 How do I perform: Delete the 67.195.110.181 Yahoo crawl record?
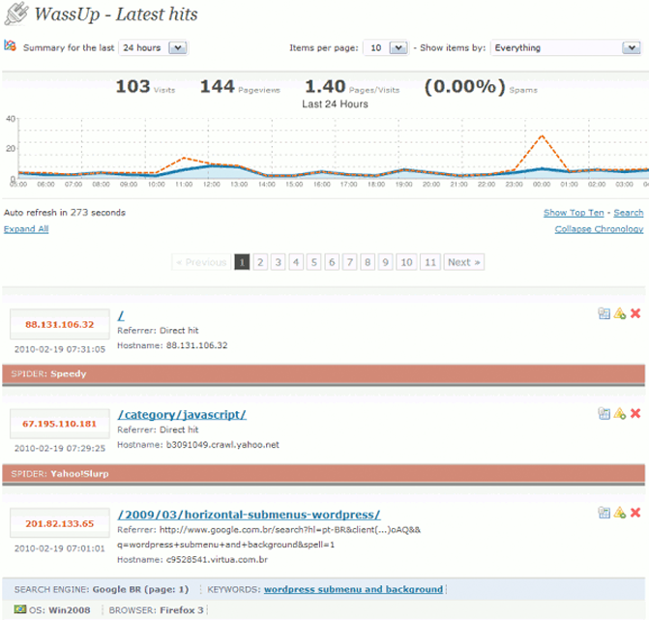click(x=635, y=413)
